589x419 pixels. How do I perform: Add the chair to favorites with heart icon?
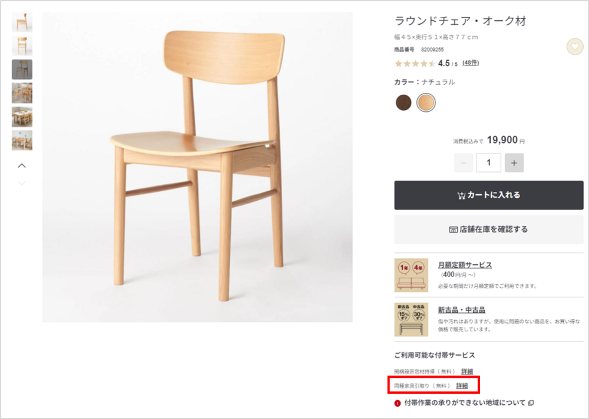[574, 46]
